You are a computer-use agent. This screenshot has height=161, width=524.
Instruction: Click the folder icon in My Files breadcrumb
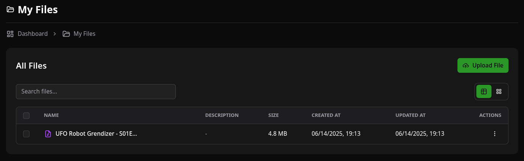[66, 34]
